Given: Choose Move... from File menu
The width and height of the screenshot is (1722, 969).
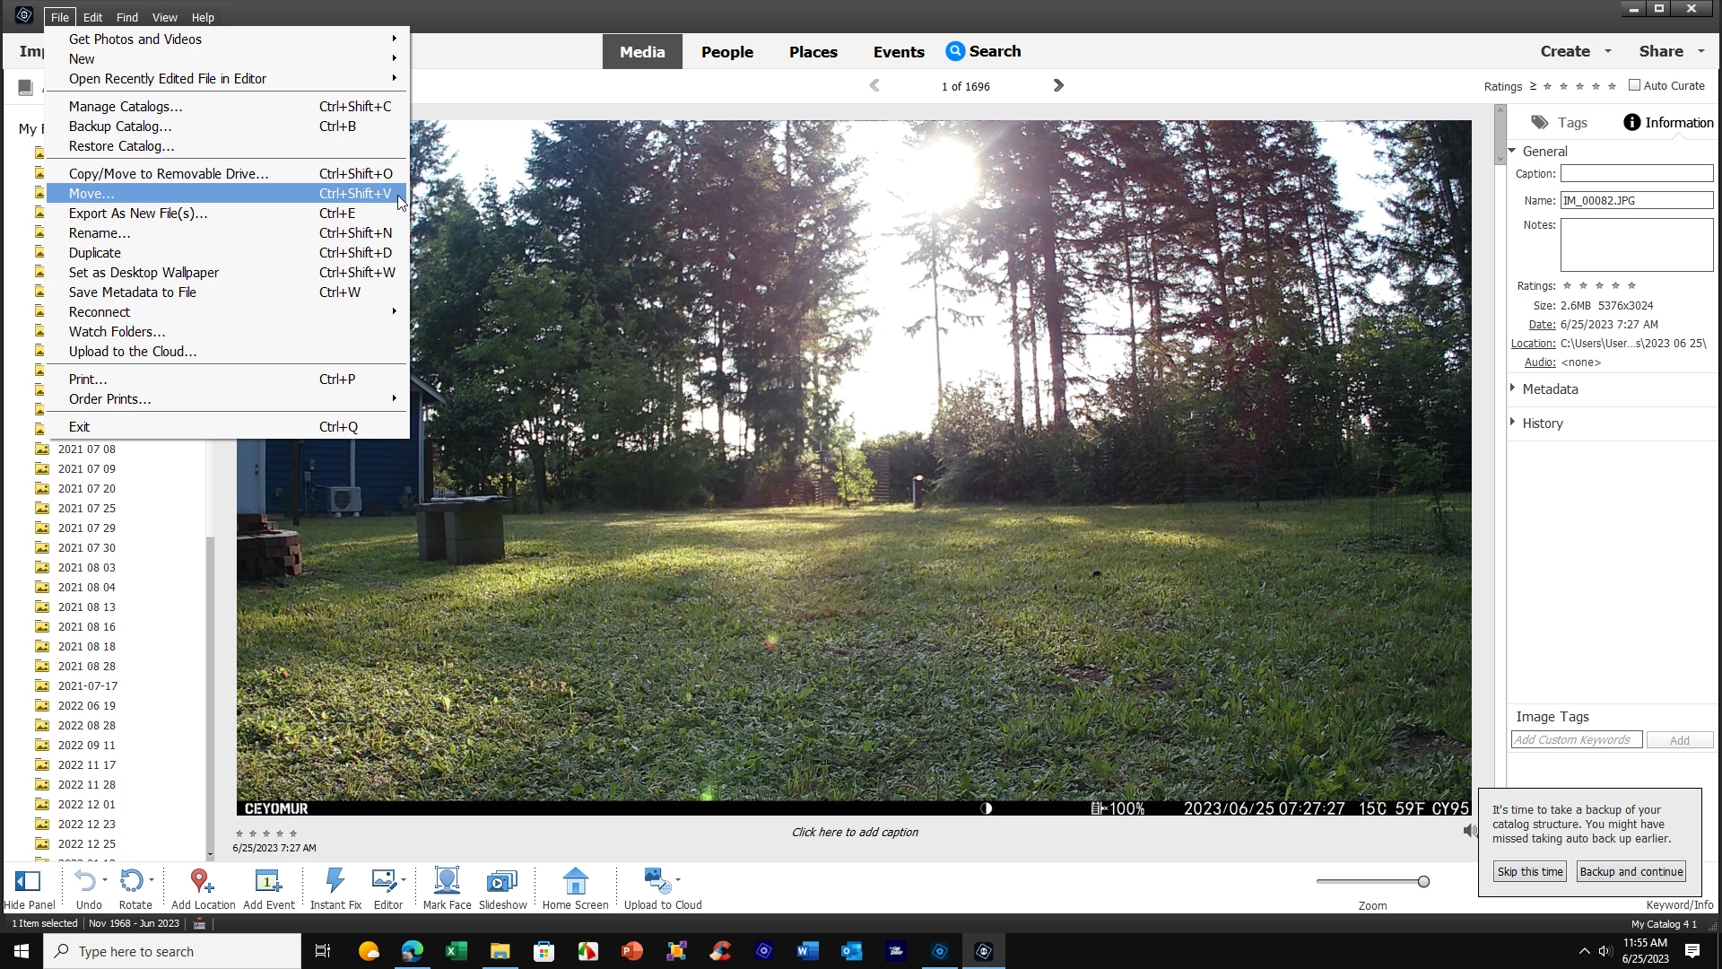Looking at the screenshot, I should click(x=91, y=193).
